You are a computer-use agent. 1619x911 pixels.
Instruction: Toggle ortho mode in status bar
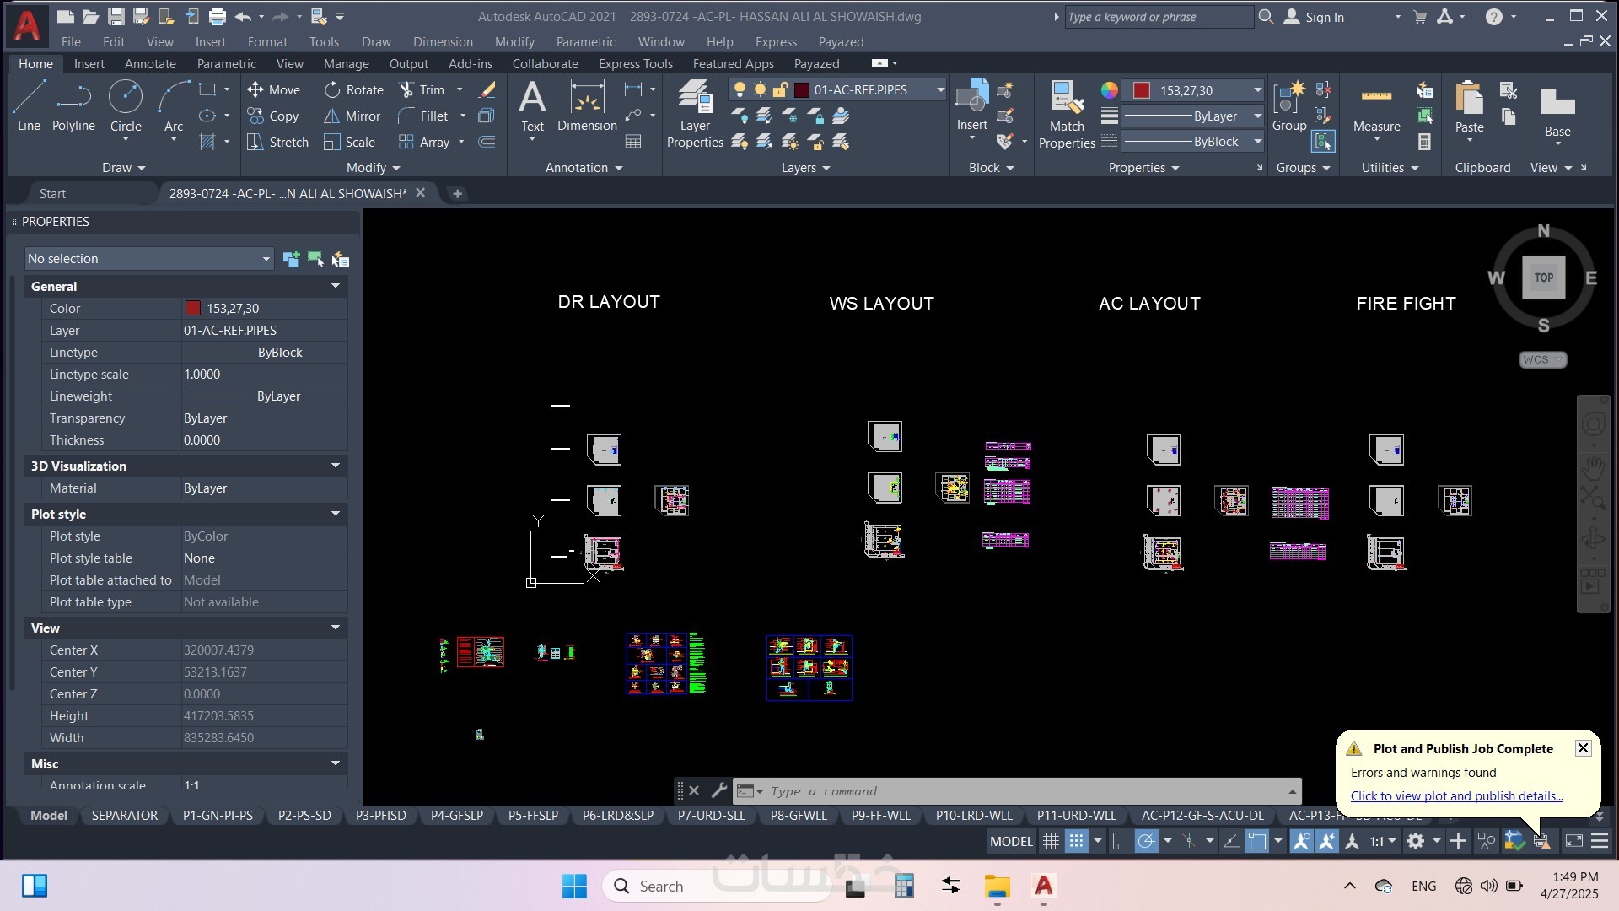[1120, 841]
